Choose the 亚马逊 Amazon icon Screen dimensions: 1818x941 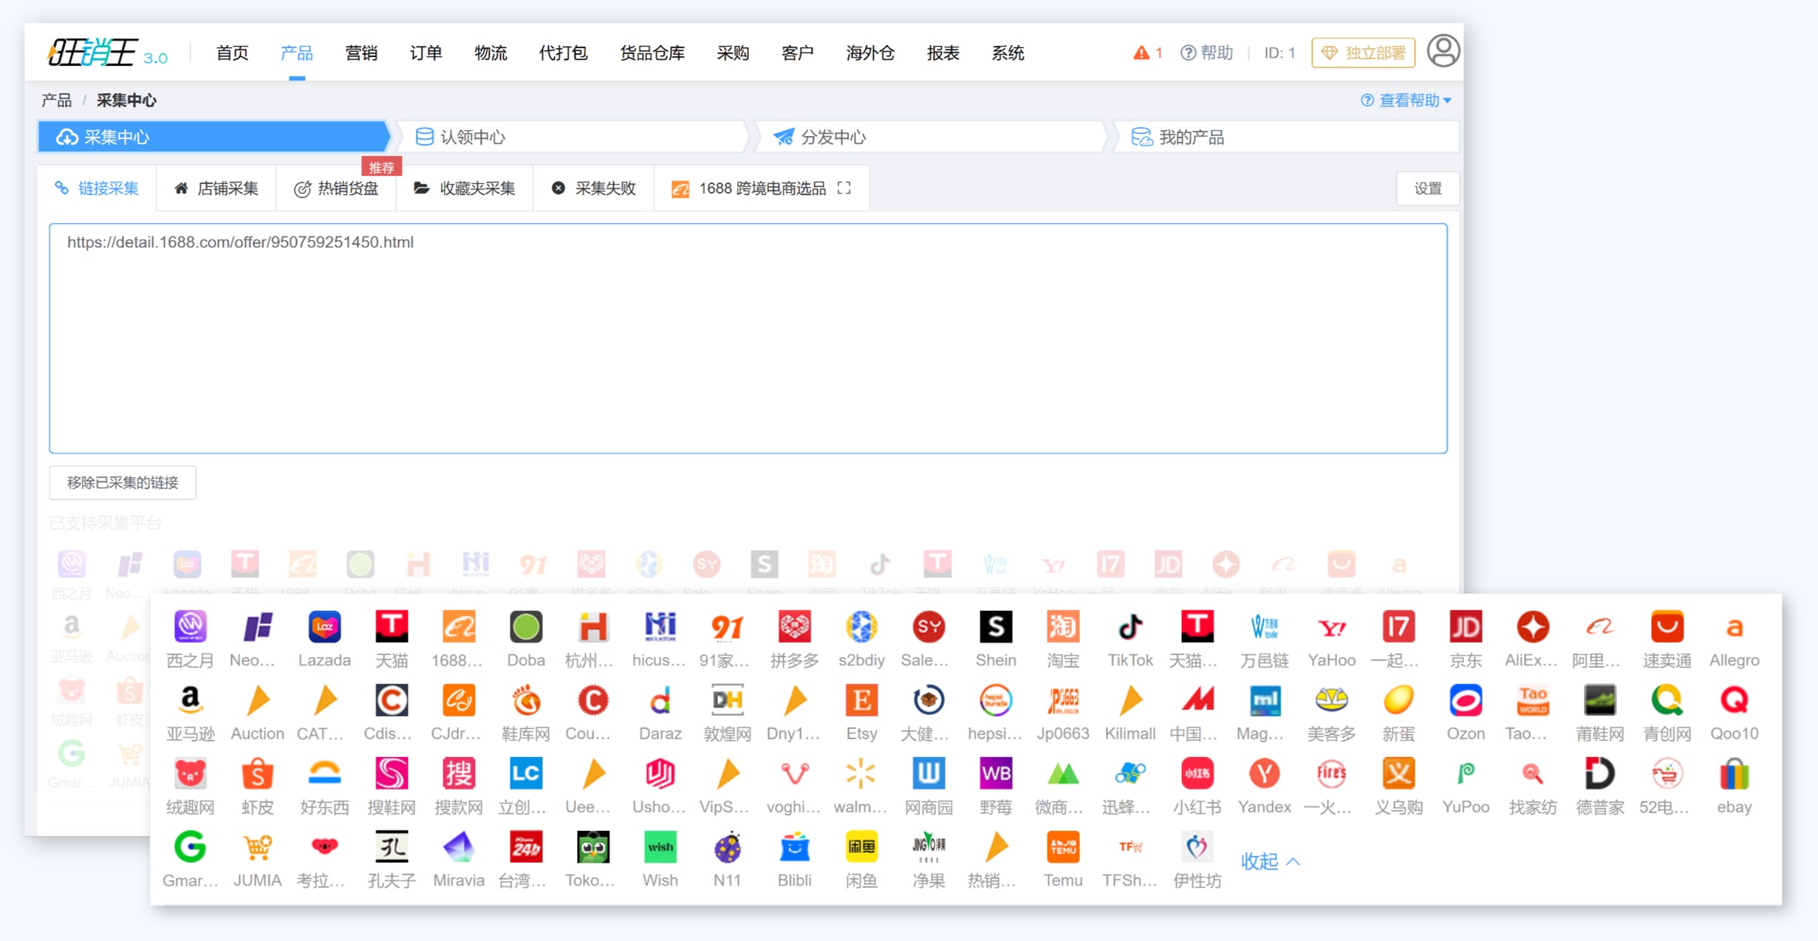point(190,700)
